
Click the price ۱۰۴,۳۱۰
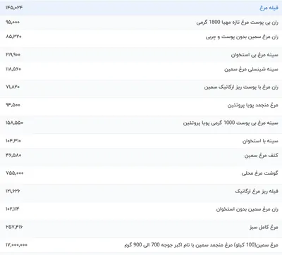point(13,141)
